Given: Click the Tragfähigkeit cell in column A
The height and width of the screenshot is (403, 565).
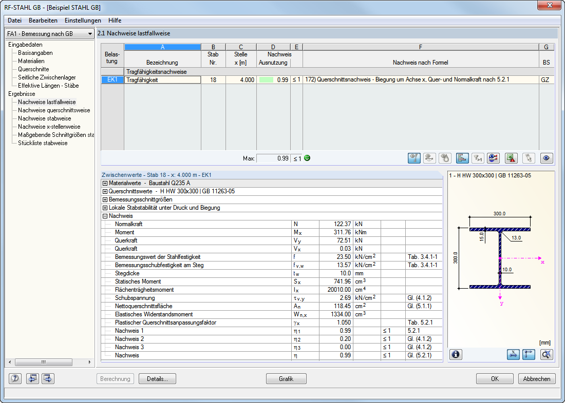Looking at the screenshot, I should [162, 80].
